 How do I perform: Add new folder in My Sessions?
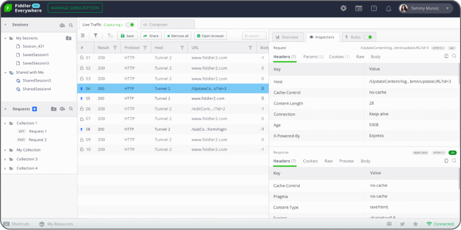coord(68,38)
